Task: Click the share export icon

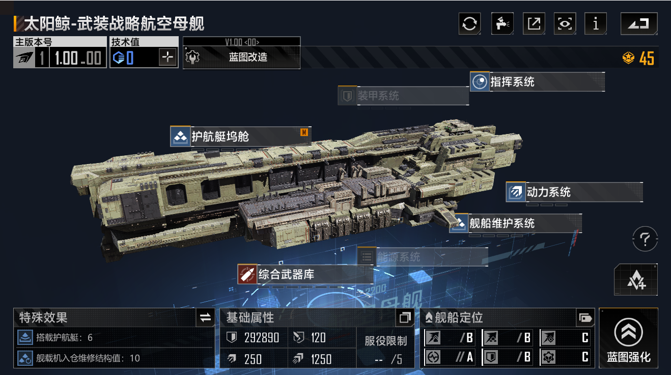Action: [534, 24]
